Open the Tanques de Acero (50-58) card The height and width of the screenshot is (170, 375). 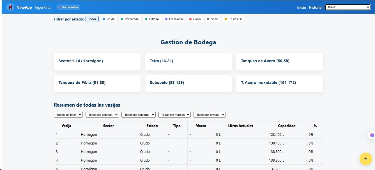[x=279, y=61]
